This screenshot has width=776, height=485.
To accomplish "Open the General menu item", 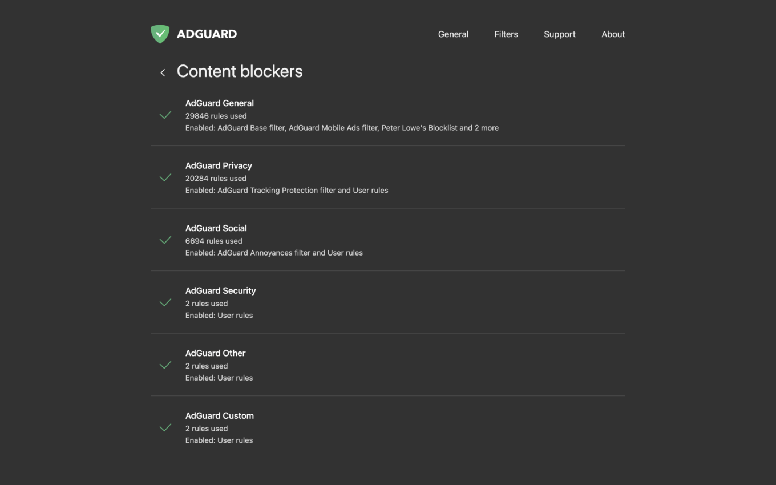I will point(453,34).
